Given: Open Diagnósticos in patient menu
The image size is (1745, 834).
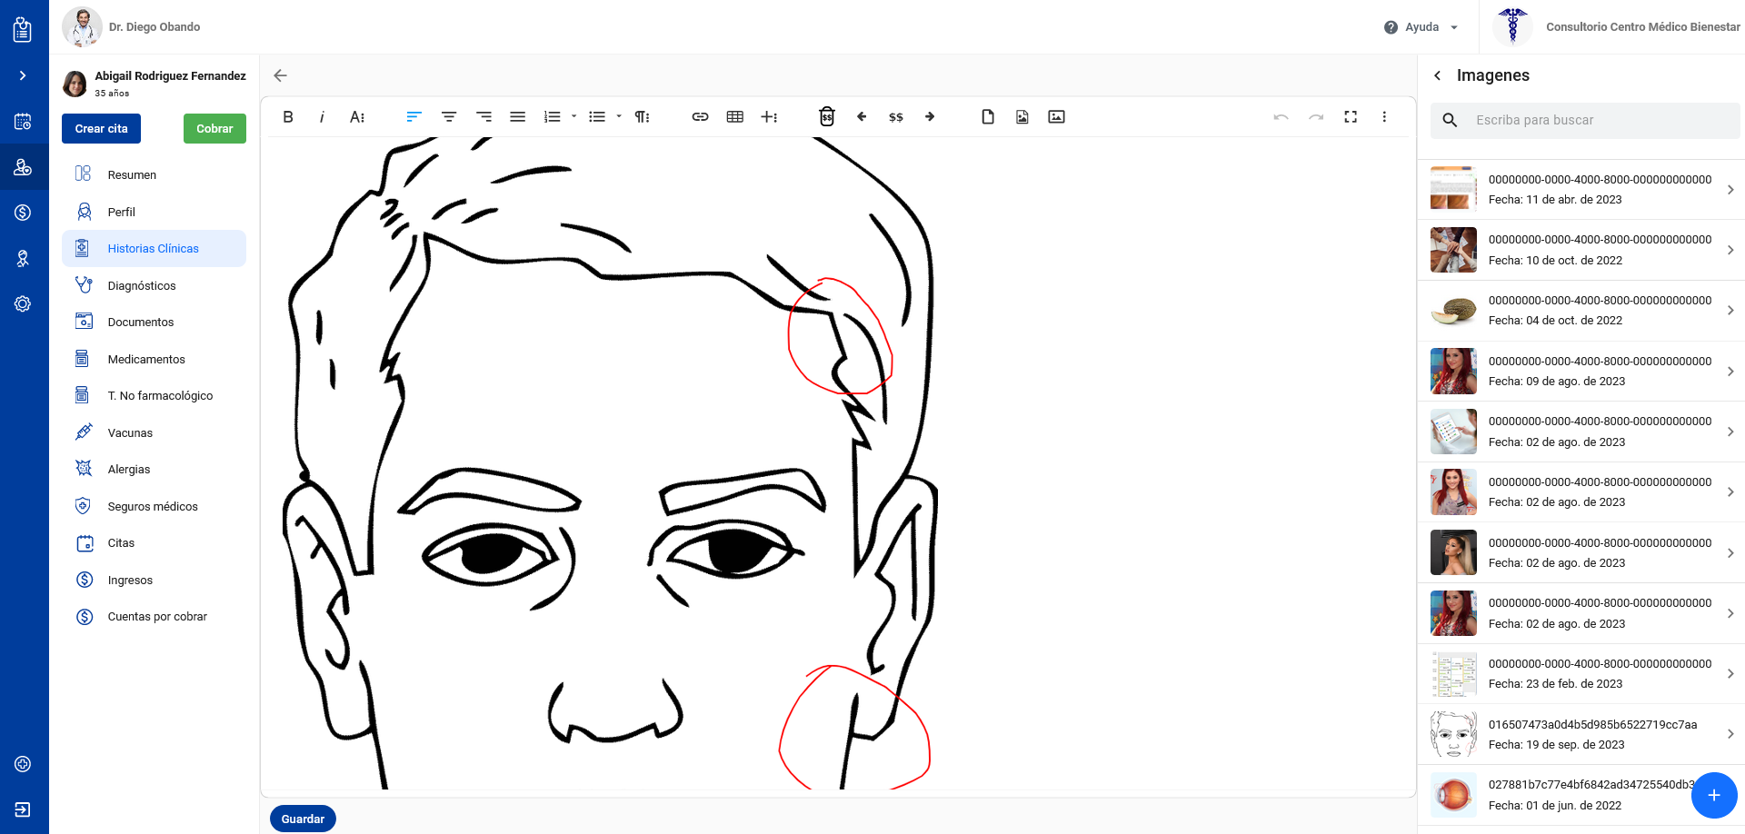Looking at the screenshot, I should (x=142, y=285).
